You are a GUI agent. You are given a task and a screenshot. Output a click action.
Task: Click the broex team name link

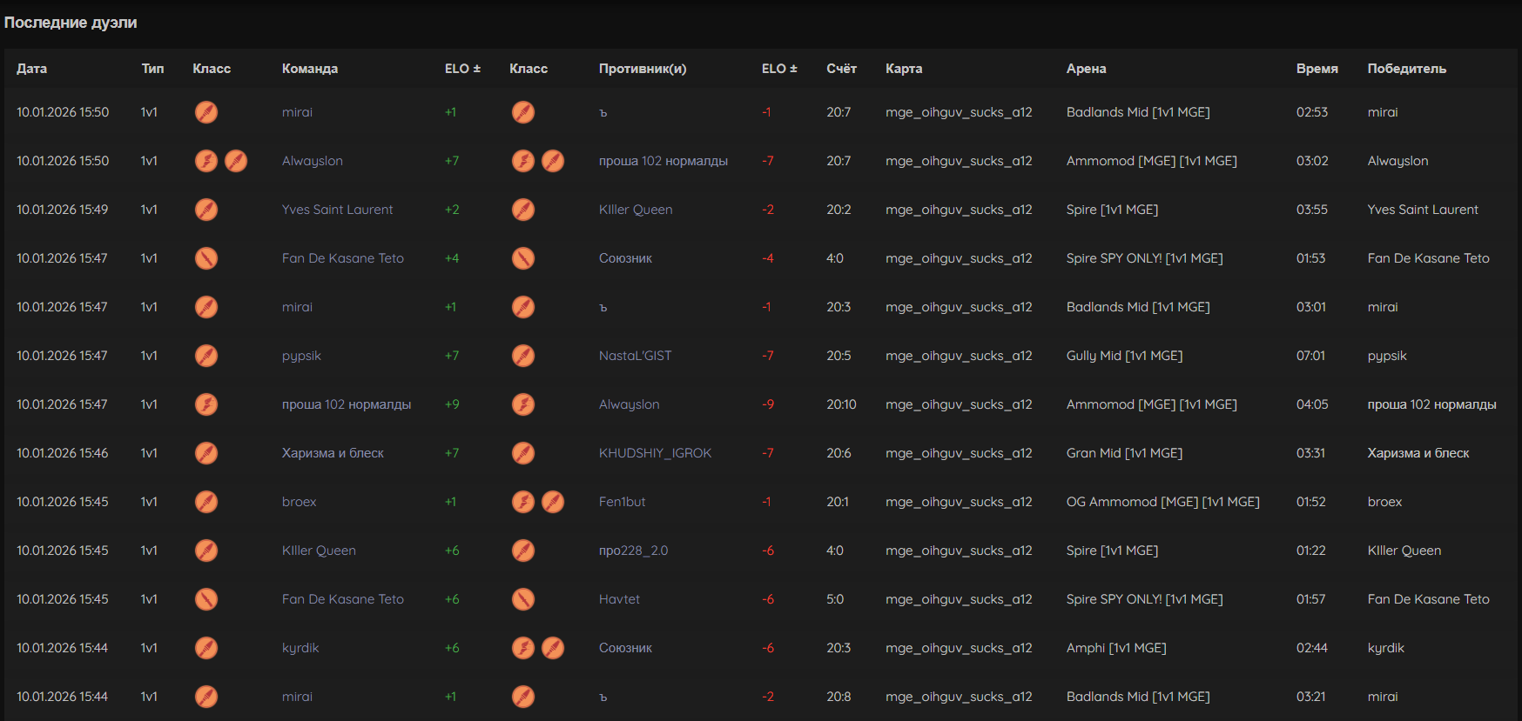tap(299, 502)
